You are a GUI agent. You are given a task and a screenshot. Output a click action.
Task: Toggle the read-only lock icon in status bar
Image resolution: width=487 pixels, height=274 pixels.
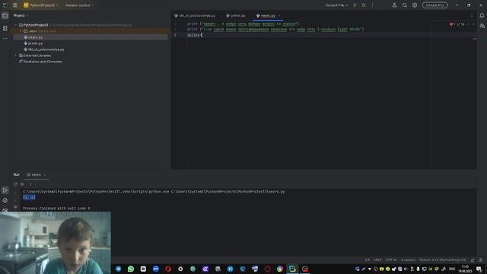[473, 260]
